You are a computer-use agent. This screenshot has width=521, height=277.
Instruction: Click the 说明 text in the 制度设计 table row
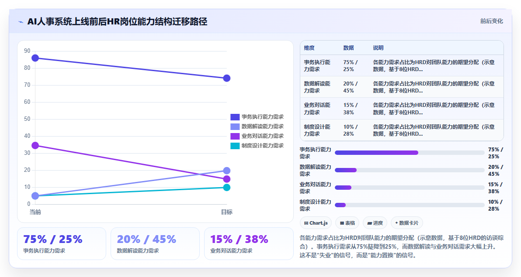[434, 130]
